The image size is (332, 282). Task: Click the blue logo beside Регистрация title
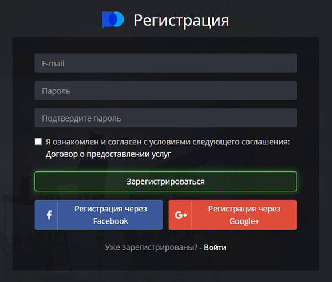113,19
